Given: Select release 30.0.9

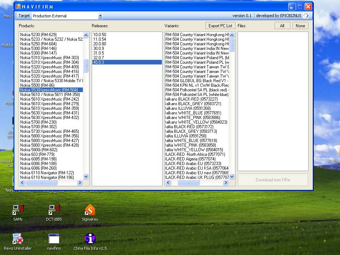Looking at the screenshot, I should click(127, 49).
